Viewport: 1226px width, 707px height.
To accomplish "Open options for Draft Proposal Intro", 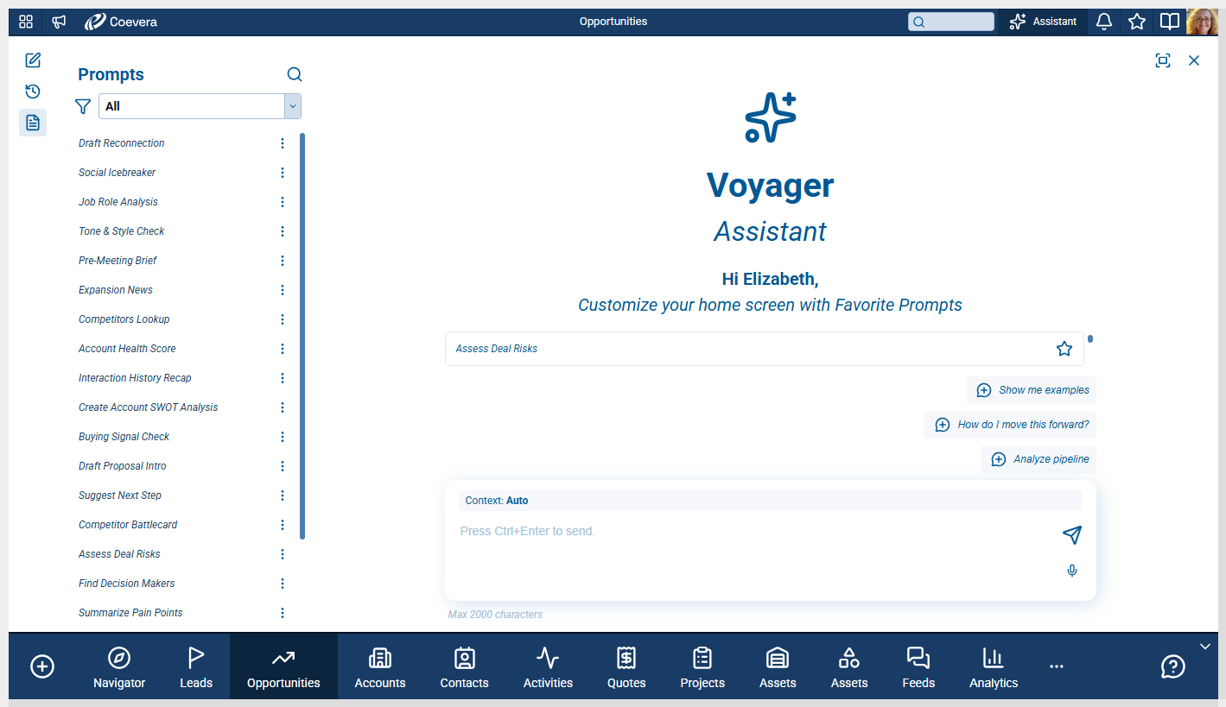I will 283,466.
